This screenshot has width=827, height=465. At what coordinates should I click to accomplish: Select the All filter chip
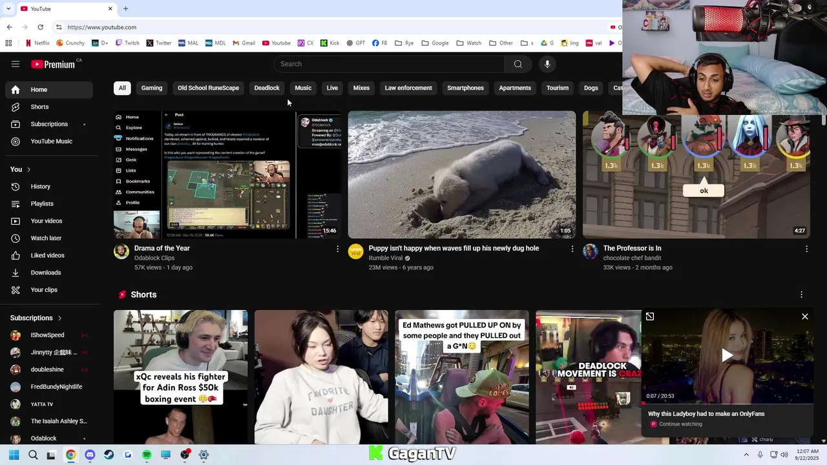(122, 88)
